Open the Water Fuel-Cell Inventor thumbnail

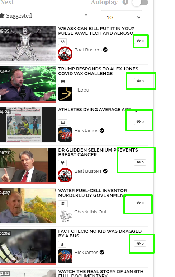pos(28,206)
